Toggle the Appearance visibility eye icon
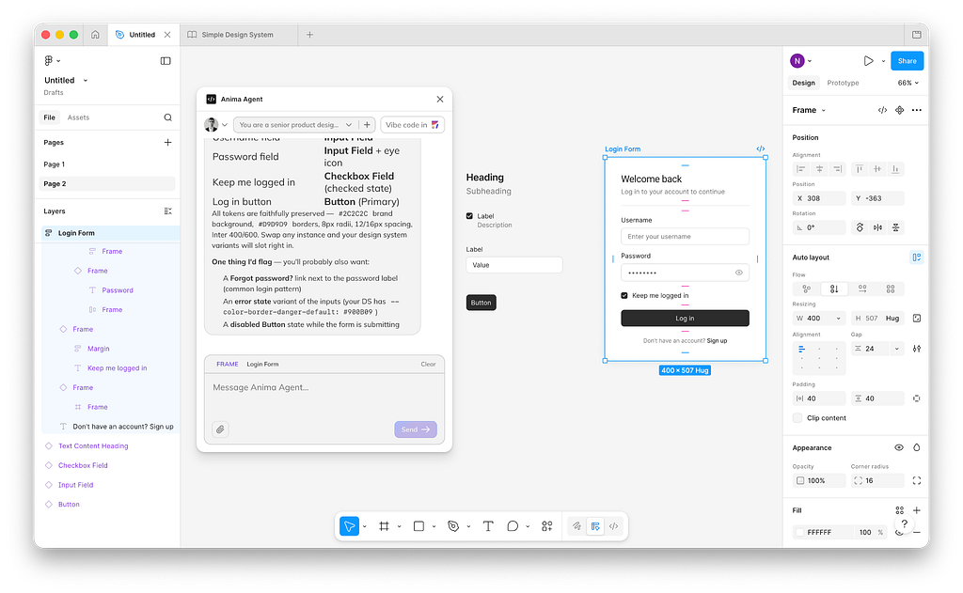This screenshot has height=593, width=963. coord(899,448)
